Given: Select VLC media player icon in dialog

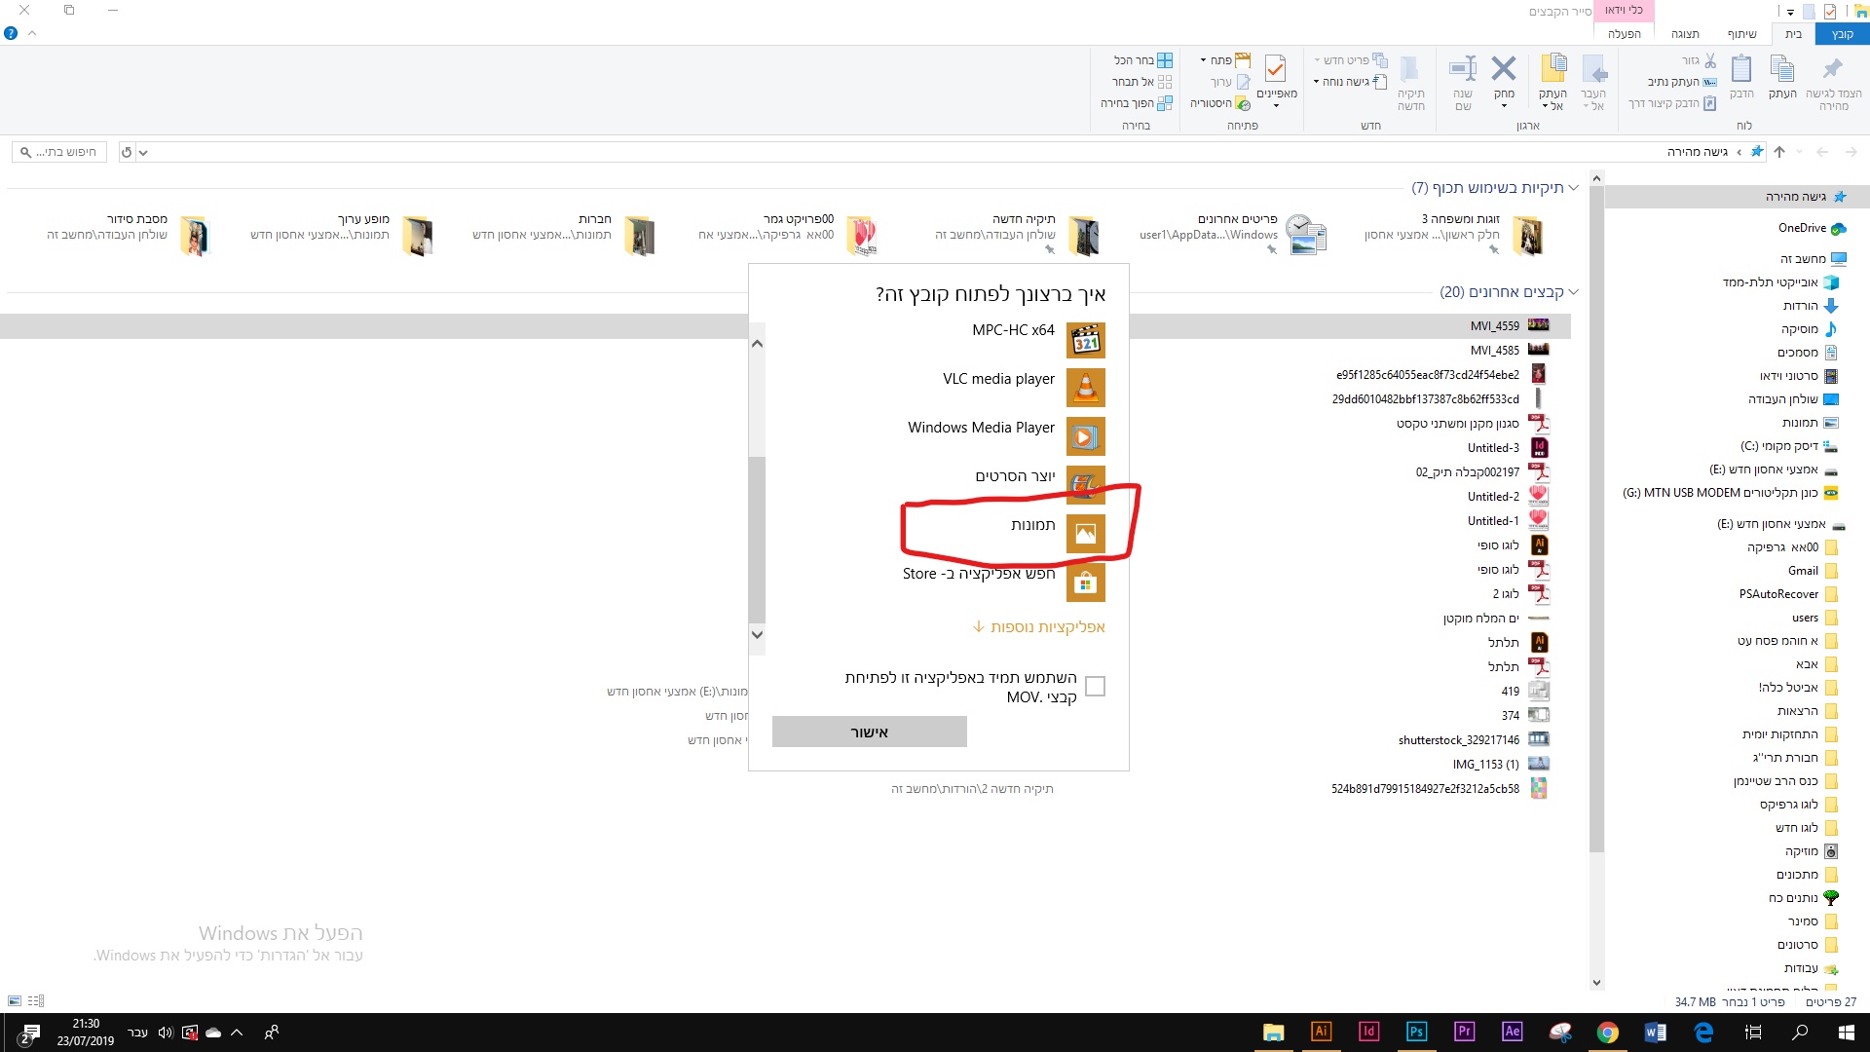Looking at the screenshot, I should pyautogui.click(x=1085, y=388).
